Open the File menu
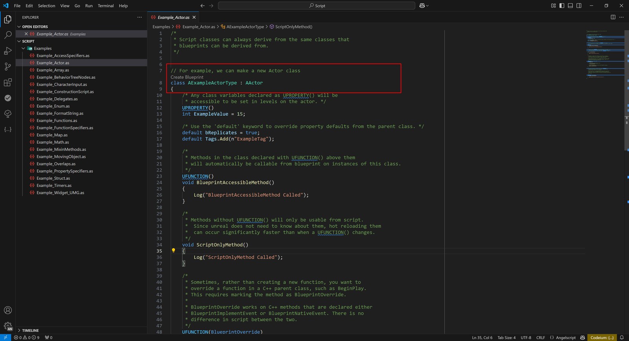The image size is (629, 341). 17,6
